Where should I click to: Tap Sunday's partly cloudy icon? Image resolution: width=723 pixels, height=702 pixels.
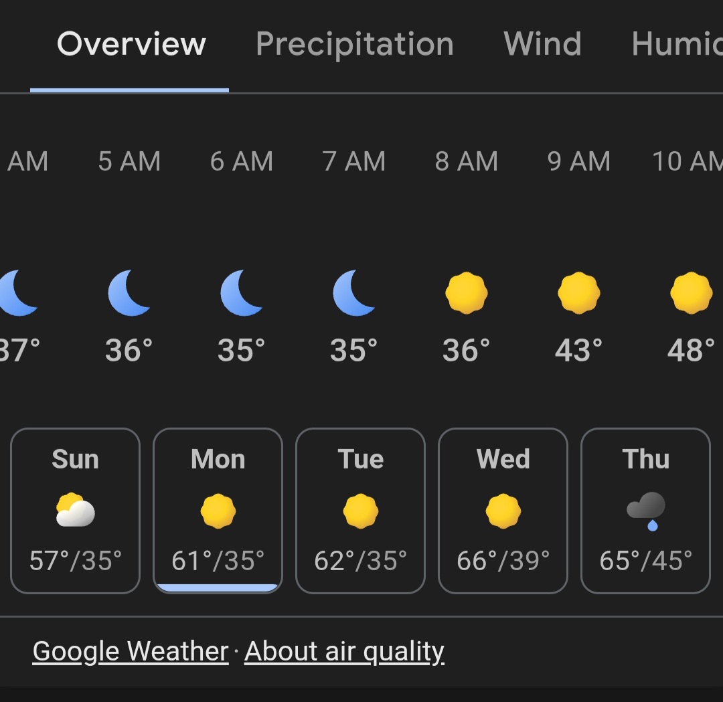75,511
